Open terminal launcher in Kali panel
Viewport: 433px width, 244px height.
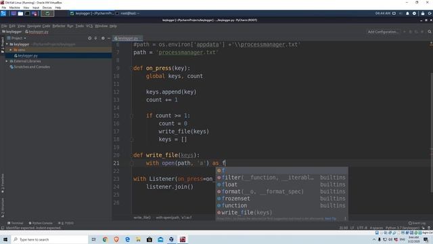27,14
